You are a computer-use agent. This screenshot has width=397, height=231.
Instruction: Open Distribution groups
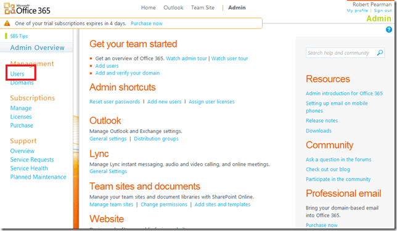[156, 139]
